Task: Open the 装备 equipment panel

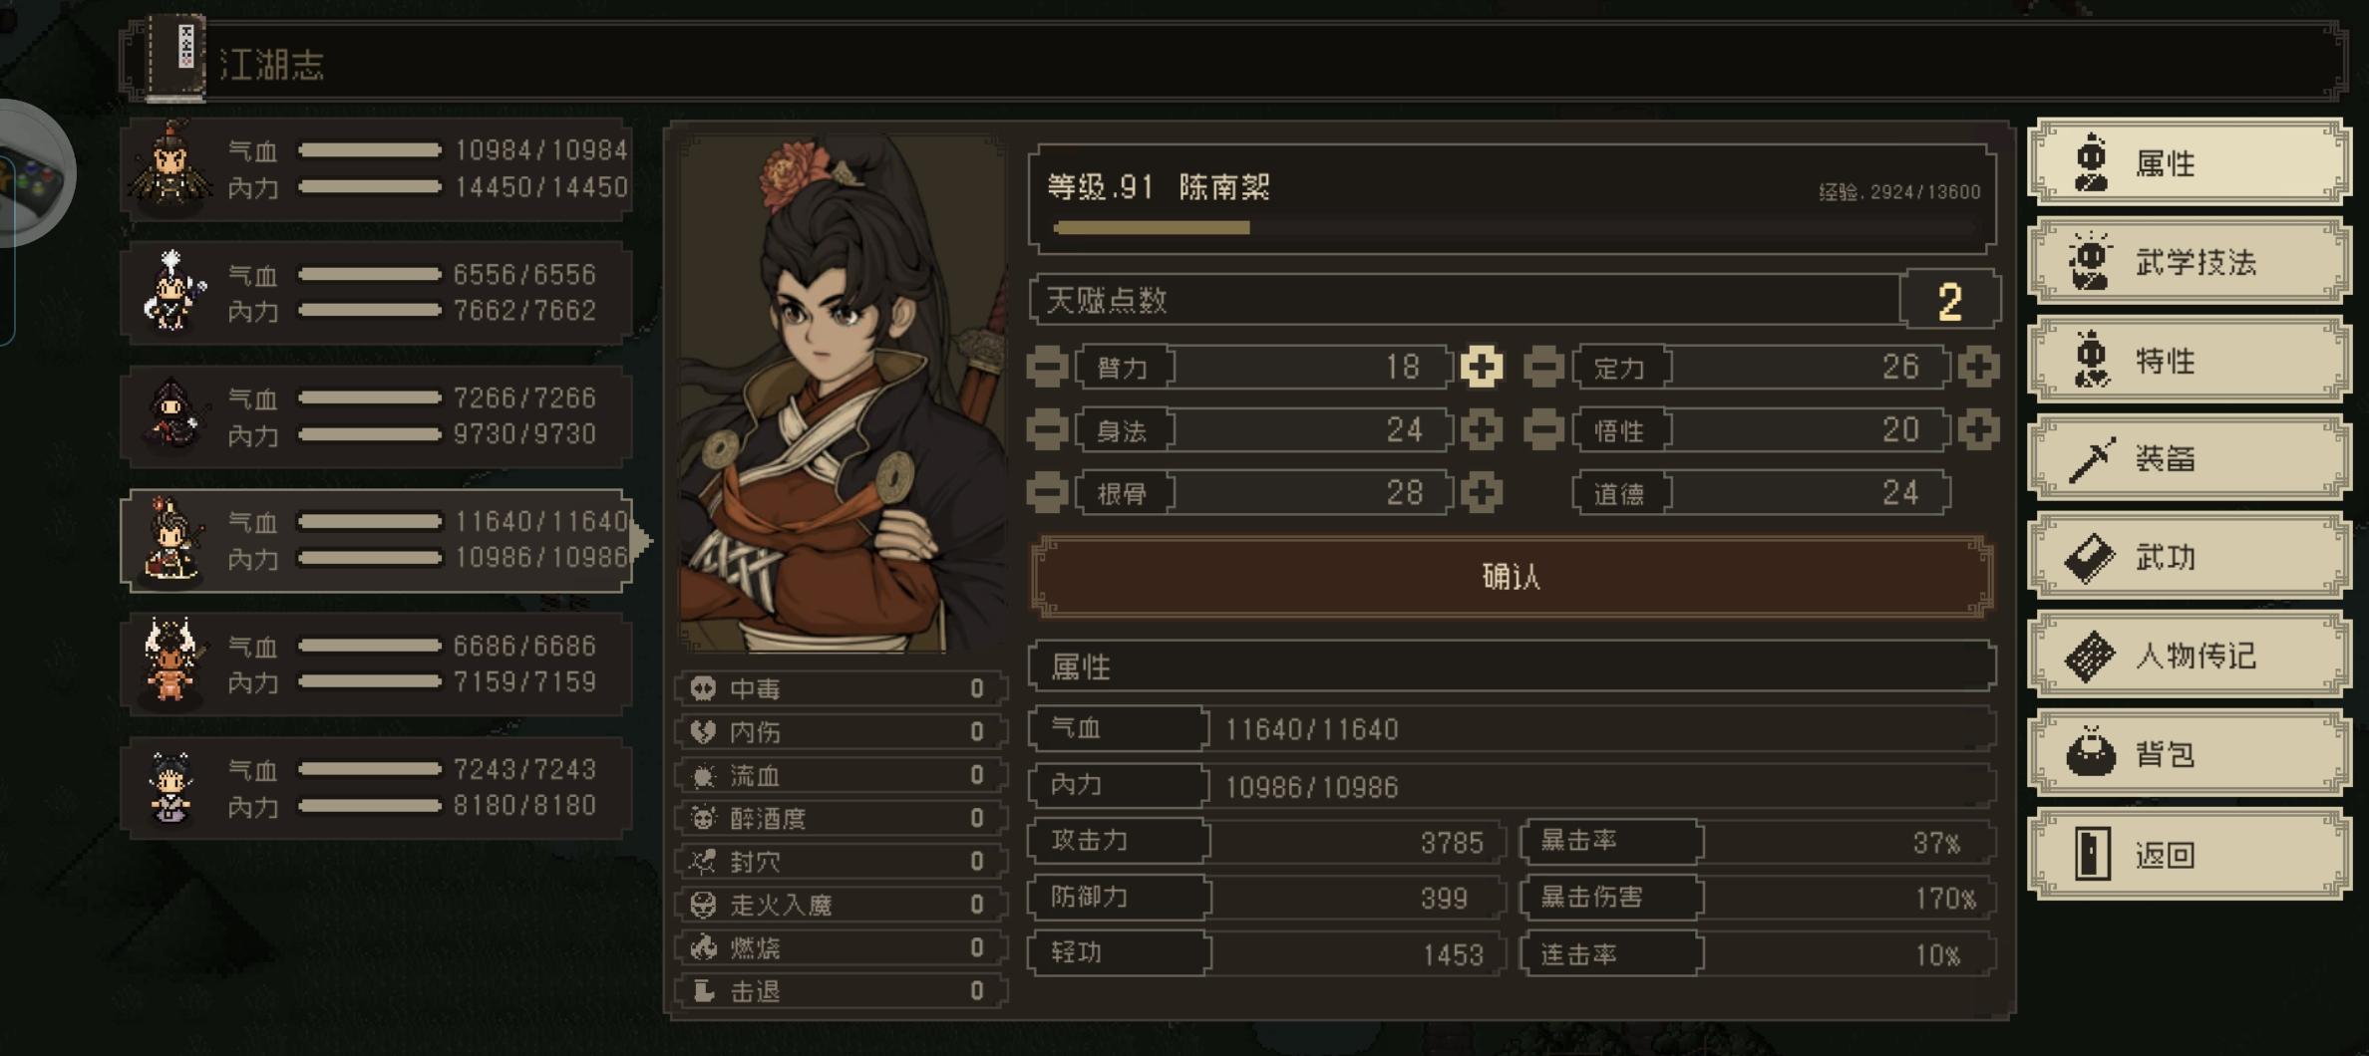Action: 2190,458
